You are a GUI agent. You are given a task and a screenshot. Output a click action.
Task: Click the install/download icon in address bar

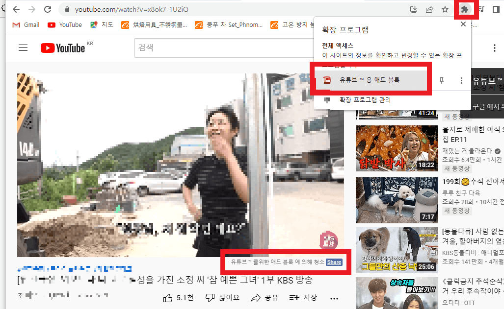(x=414, y=9)
